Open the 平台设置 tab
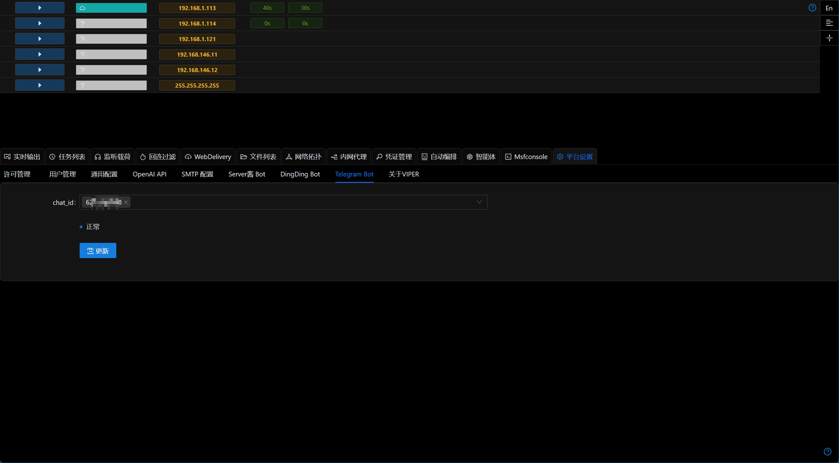This screenshot has height=463, width=839. coord(575,157)
